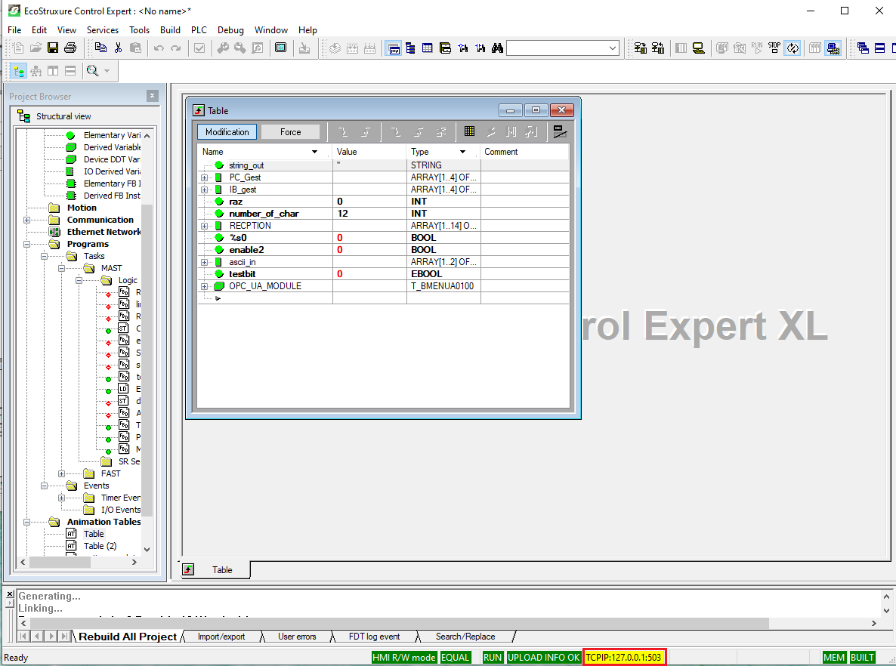
Task: Open the Debug menu
Action: (x=230, y=29)
